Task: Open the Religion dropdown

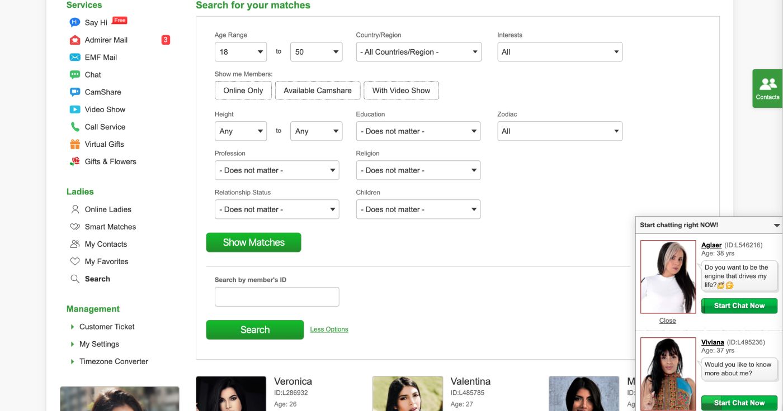Action: (x=418, y=170)
